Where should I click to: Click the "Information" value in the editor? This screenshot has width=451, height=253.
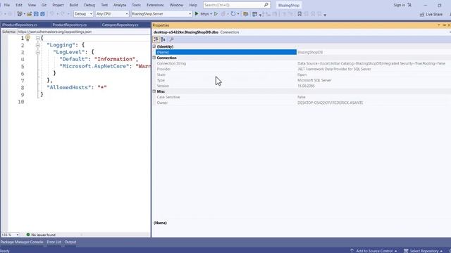coord(115,59)
